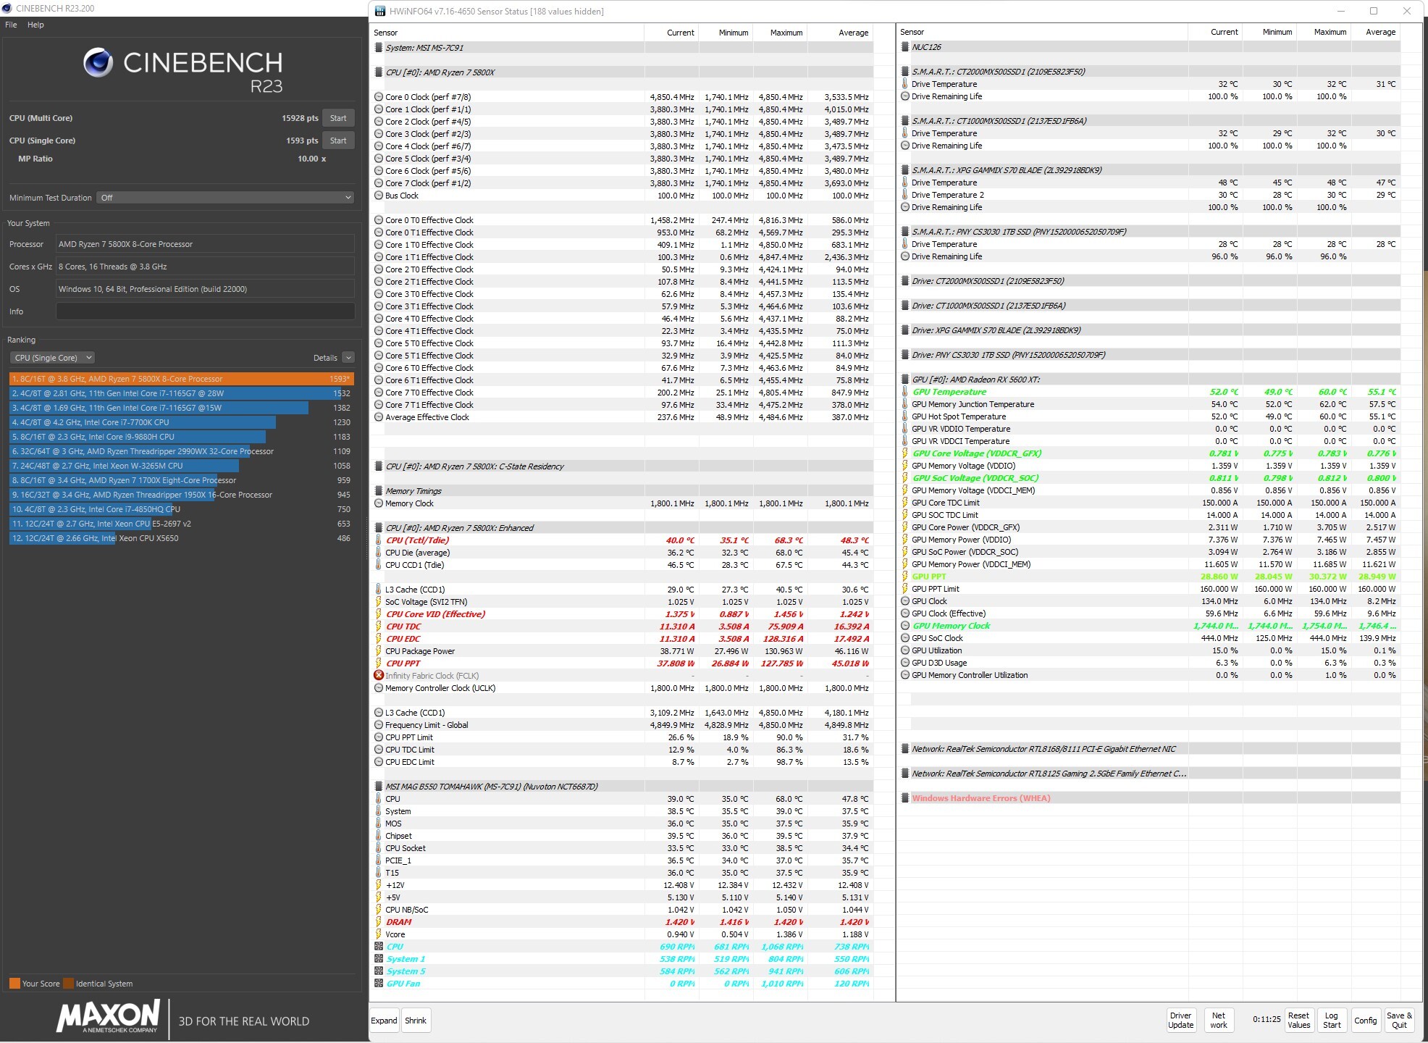
Task: Click into the Info text field
Action: pos(205,311)
